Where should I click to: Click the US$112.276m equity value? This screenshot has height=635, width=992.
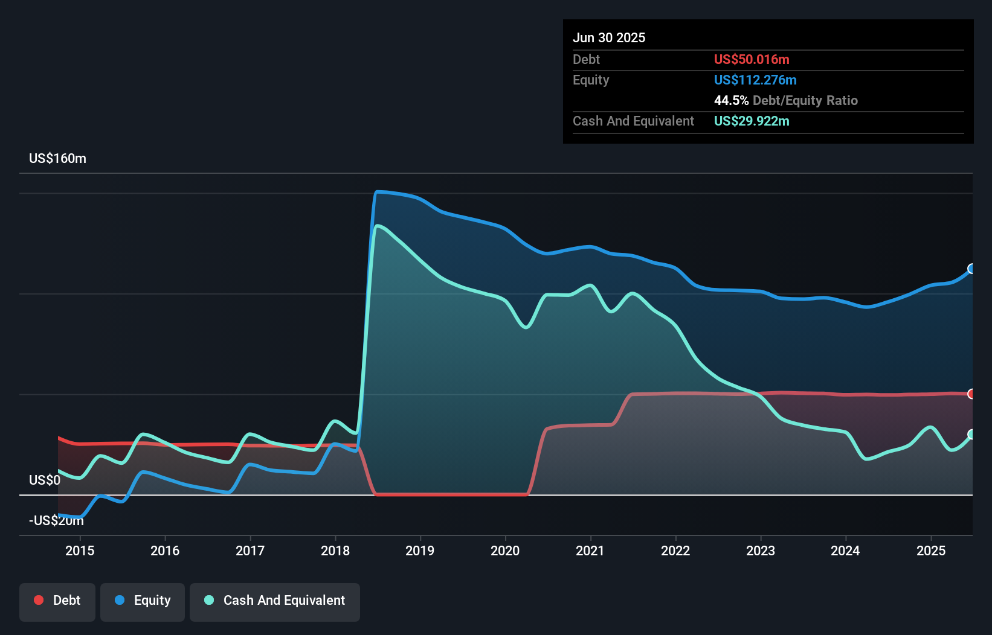(x=755, y=80)
